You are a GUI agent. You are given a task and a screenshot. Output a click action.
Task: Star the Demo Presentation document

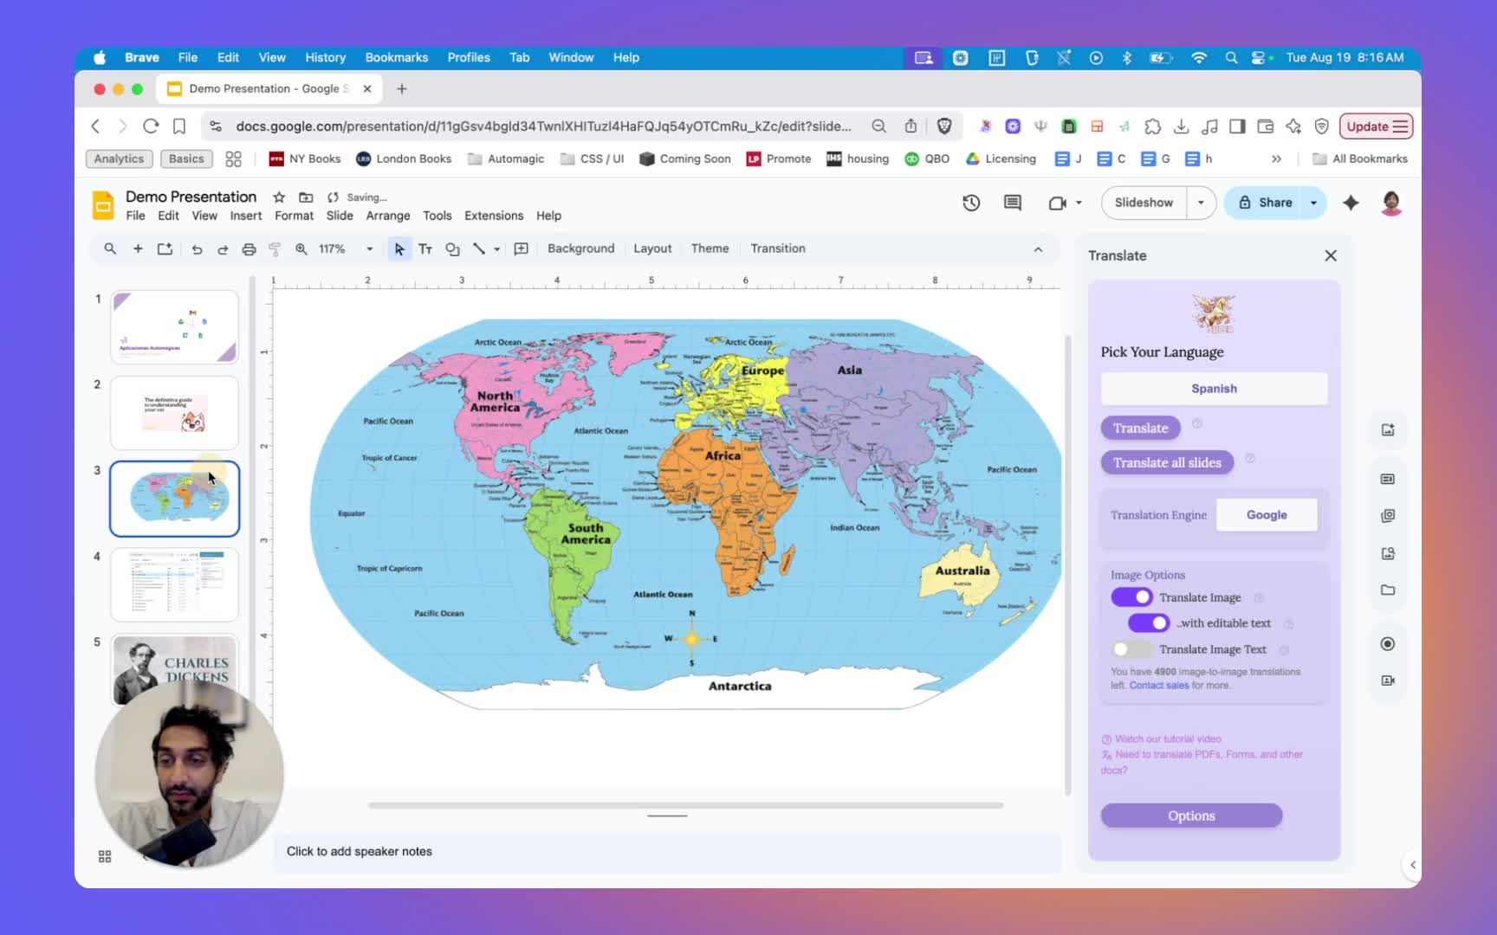[279, 197]
